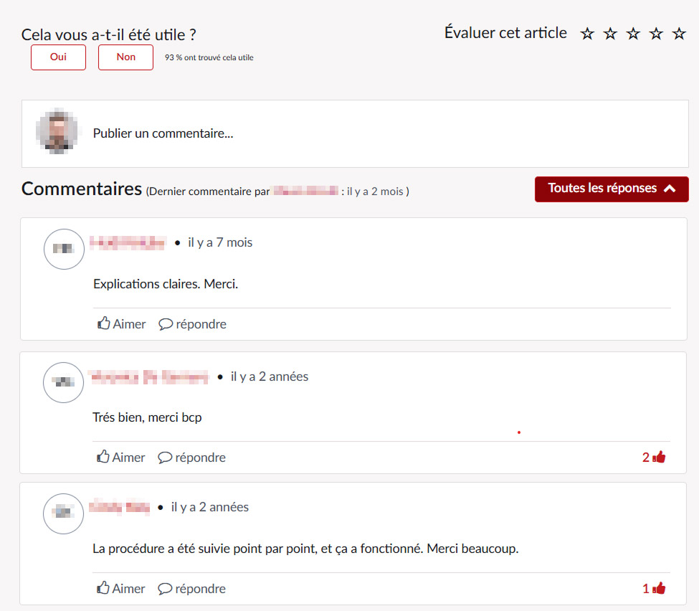This screenshot has height=611, width=699.
Task: Click the 'Publier un commentaire...' field
Action: pos(355,134)
